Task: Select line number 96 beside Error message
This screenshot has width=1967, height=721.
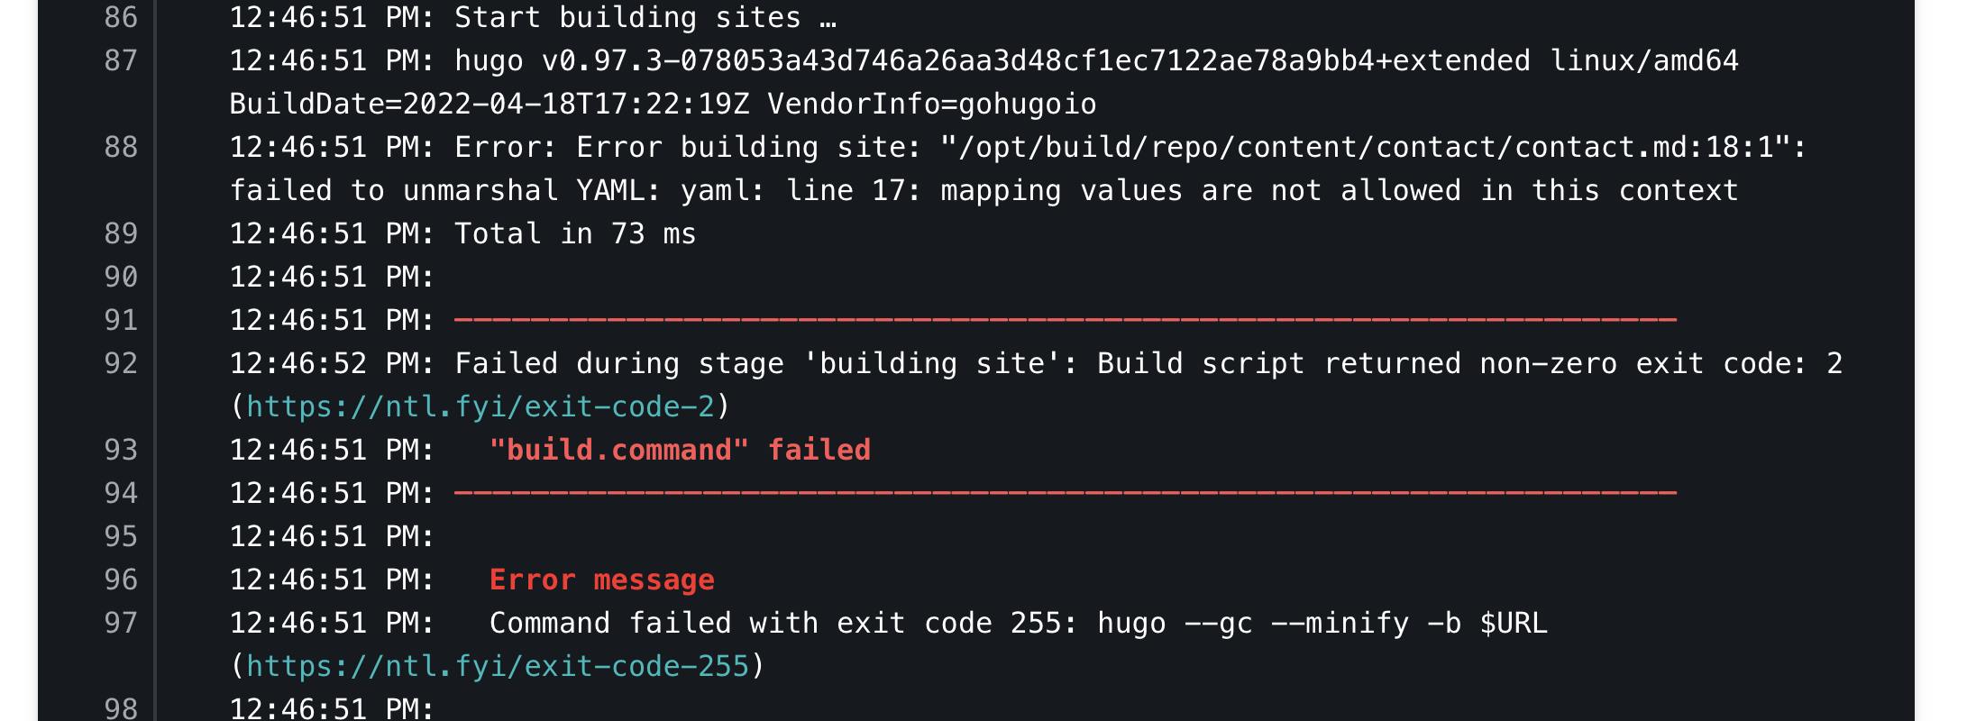Action: coord(121,580)
